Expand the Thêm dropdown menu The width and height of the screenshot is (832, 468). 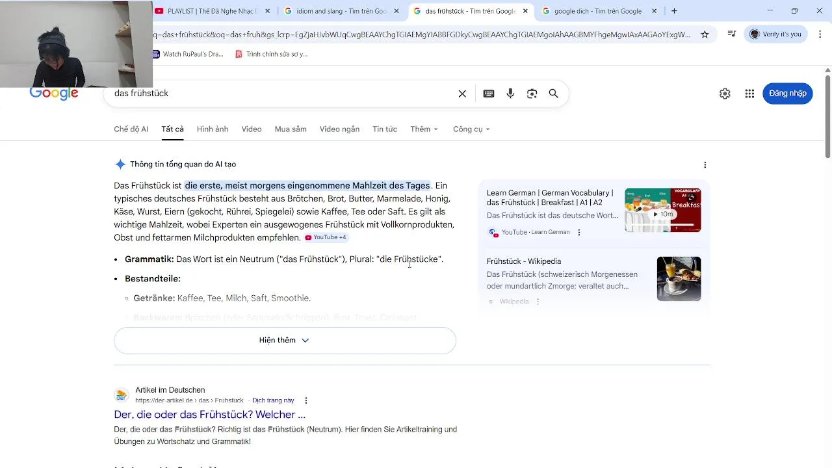424,129
